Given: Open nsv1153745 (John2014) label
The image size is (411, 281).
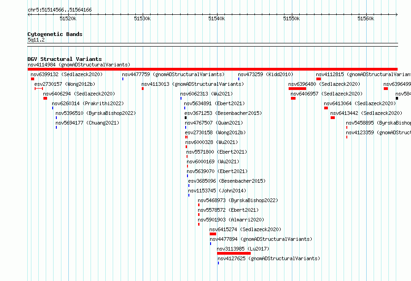Looking at the screenshot, I should point(217,191).
